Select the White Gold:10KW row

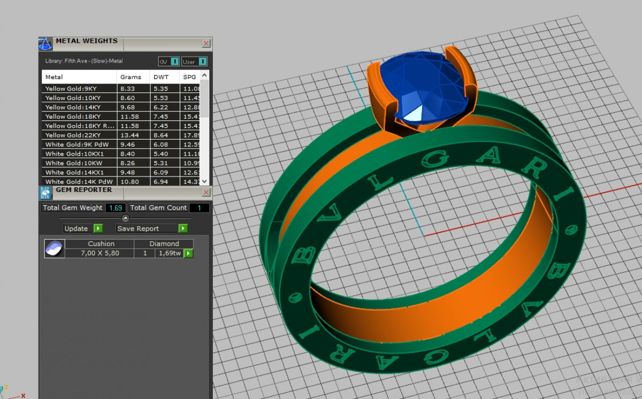point(73,163)
